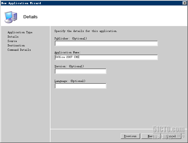Click the Language: (Optional) label
The width and height of the screenshot is (188, 143).
pos(70,81)
